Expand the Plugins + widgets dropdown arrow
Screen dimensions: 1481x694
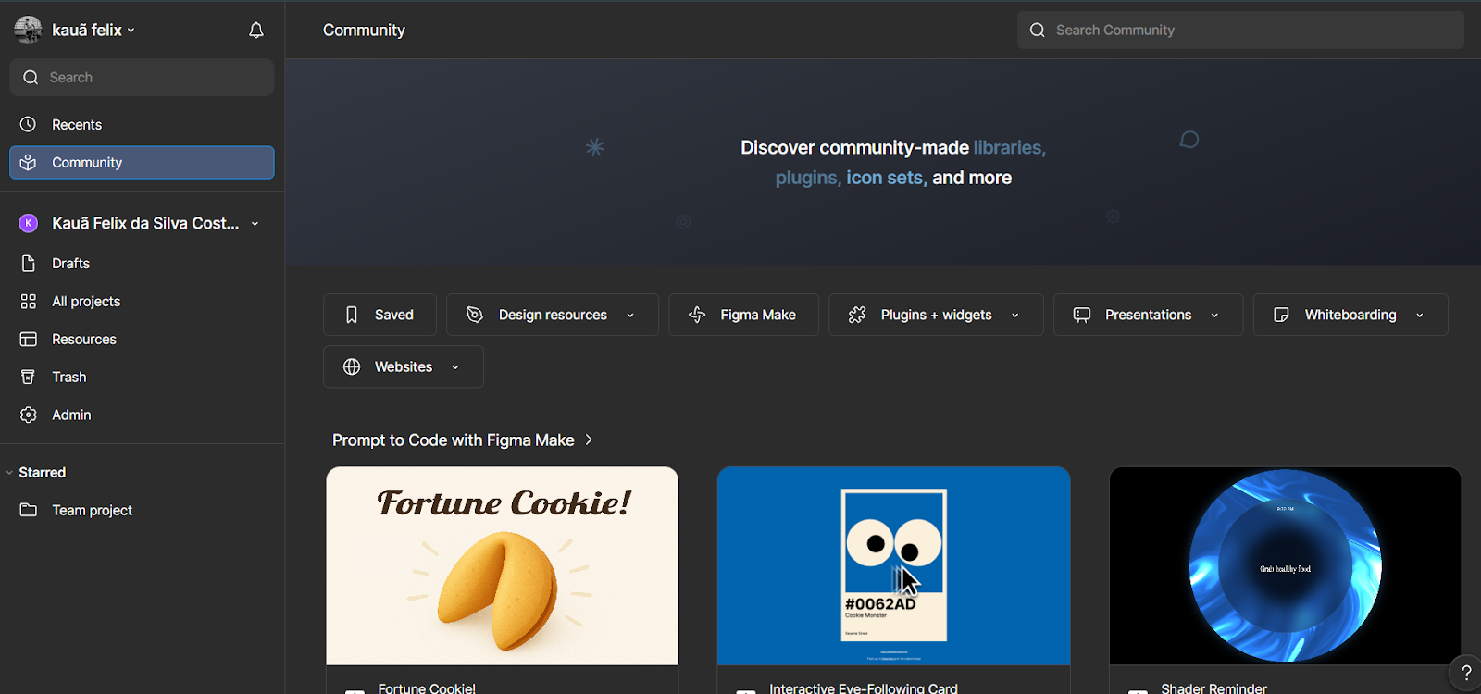coord(1015,316)
